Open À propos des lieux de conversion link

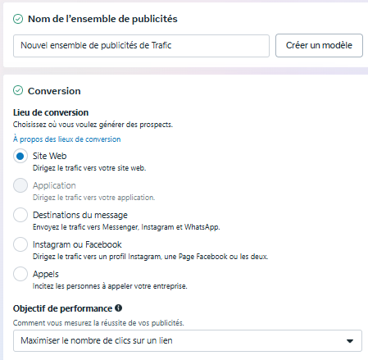point(67,139)
